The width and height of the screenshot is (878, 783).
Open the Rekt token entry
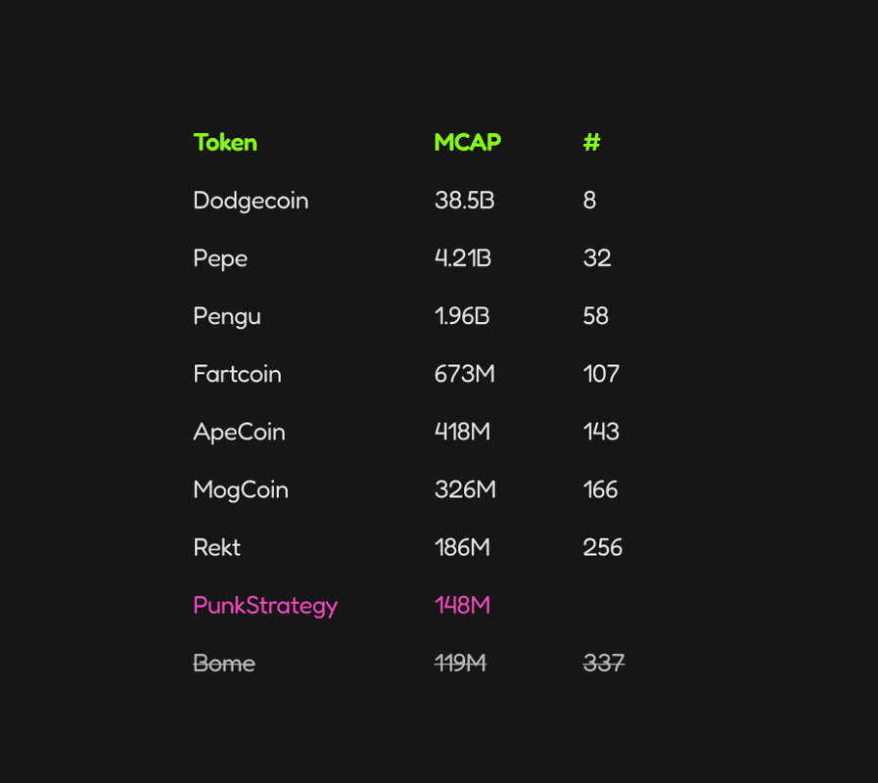(216, 547)
